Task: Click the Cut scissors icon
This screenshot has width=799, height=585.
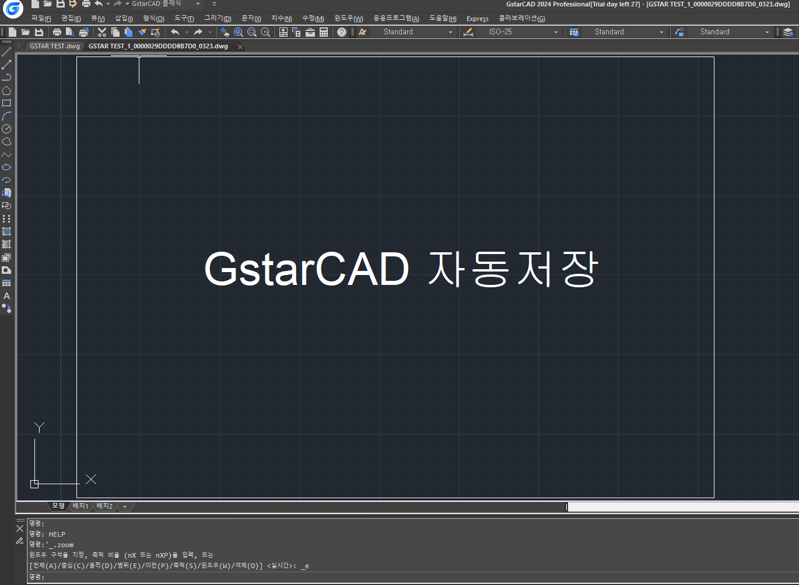Action: point(102,32)
